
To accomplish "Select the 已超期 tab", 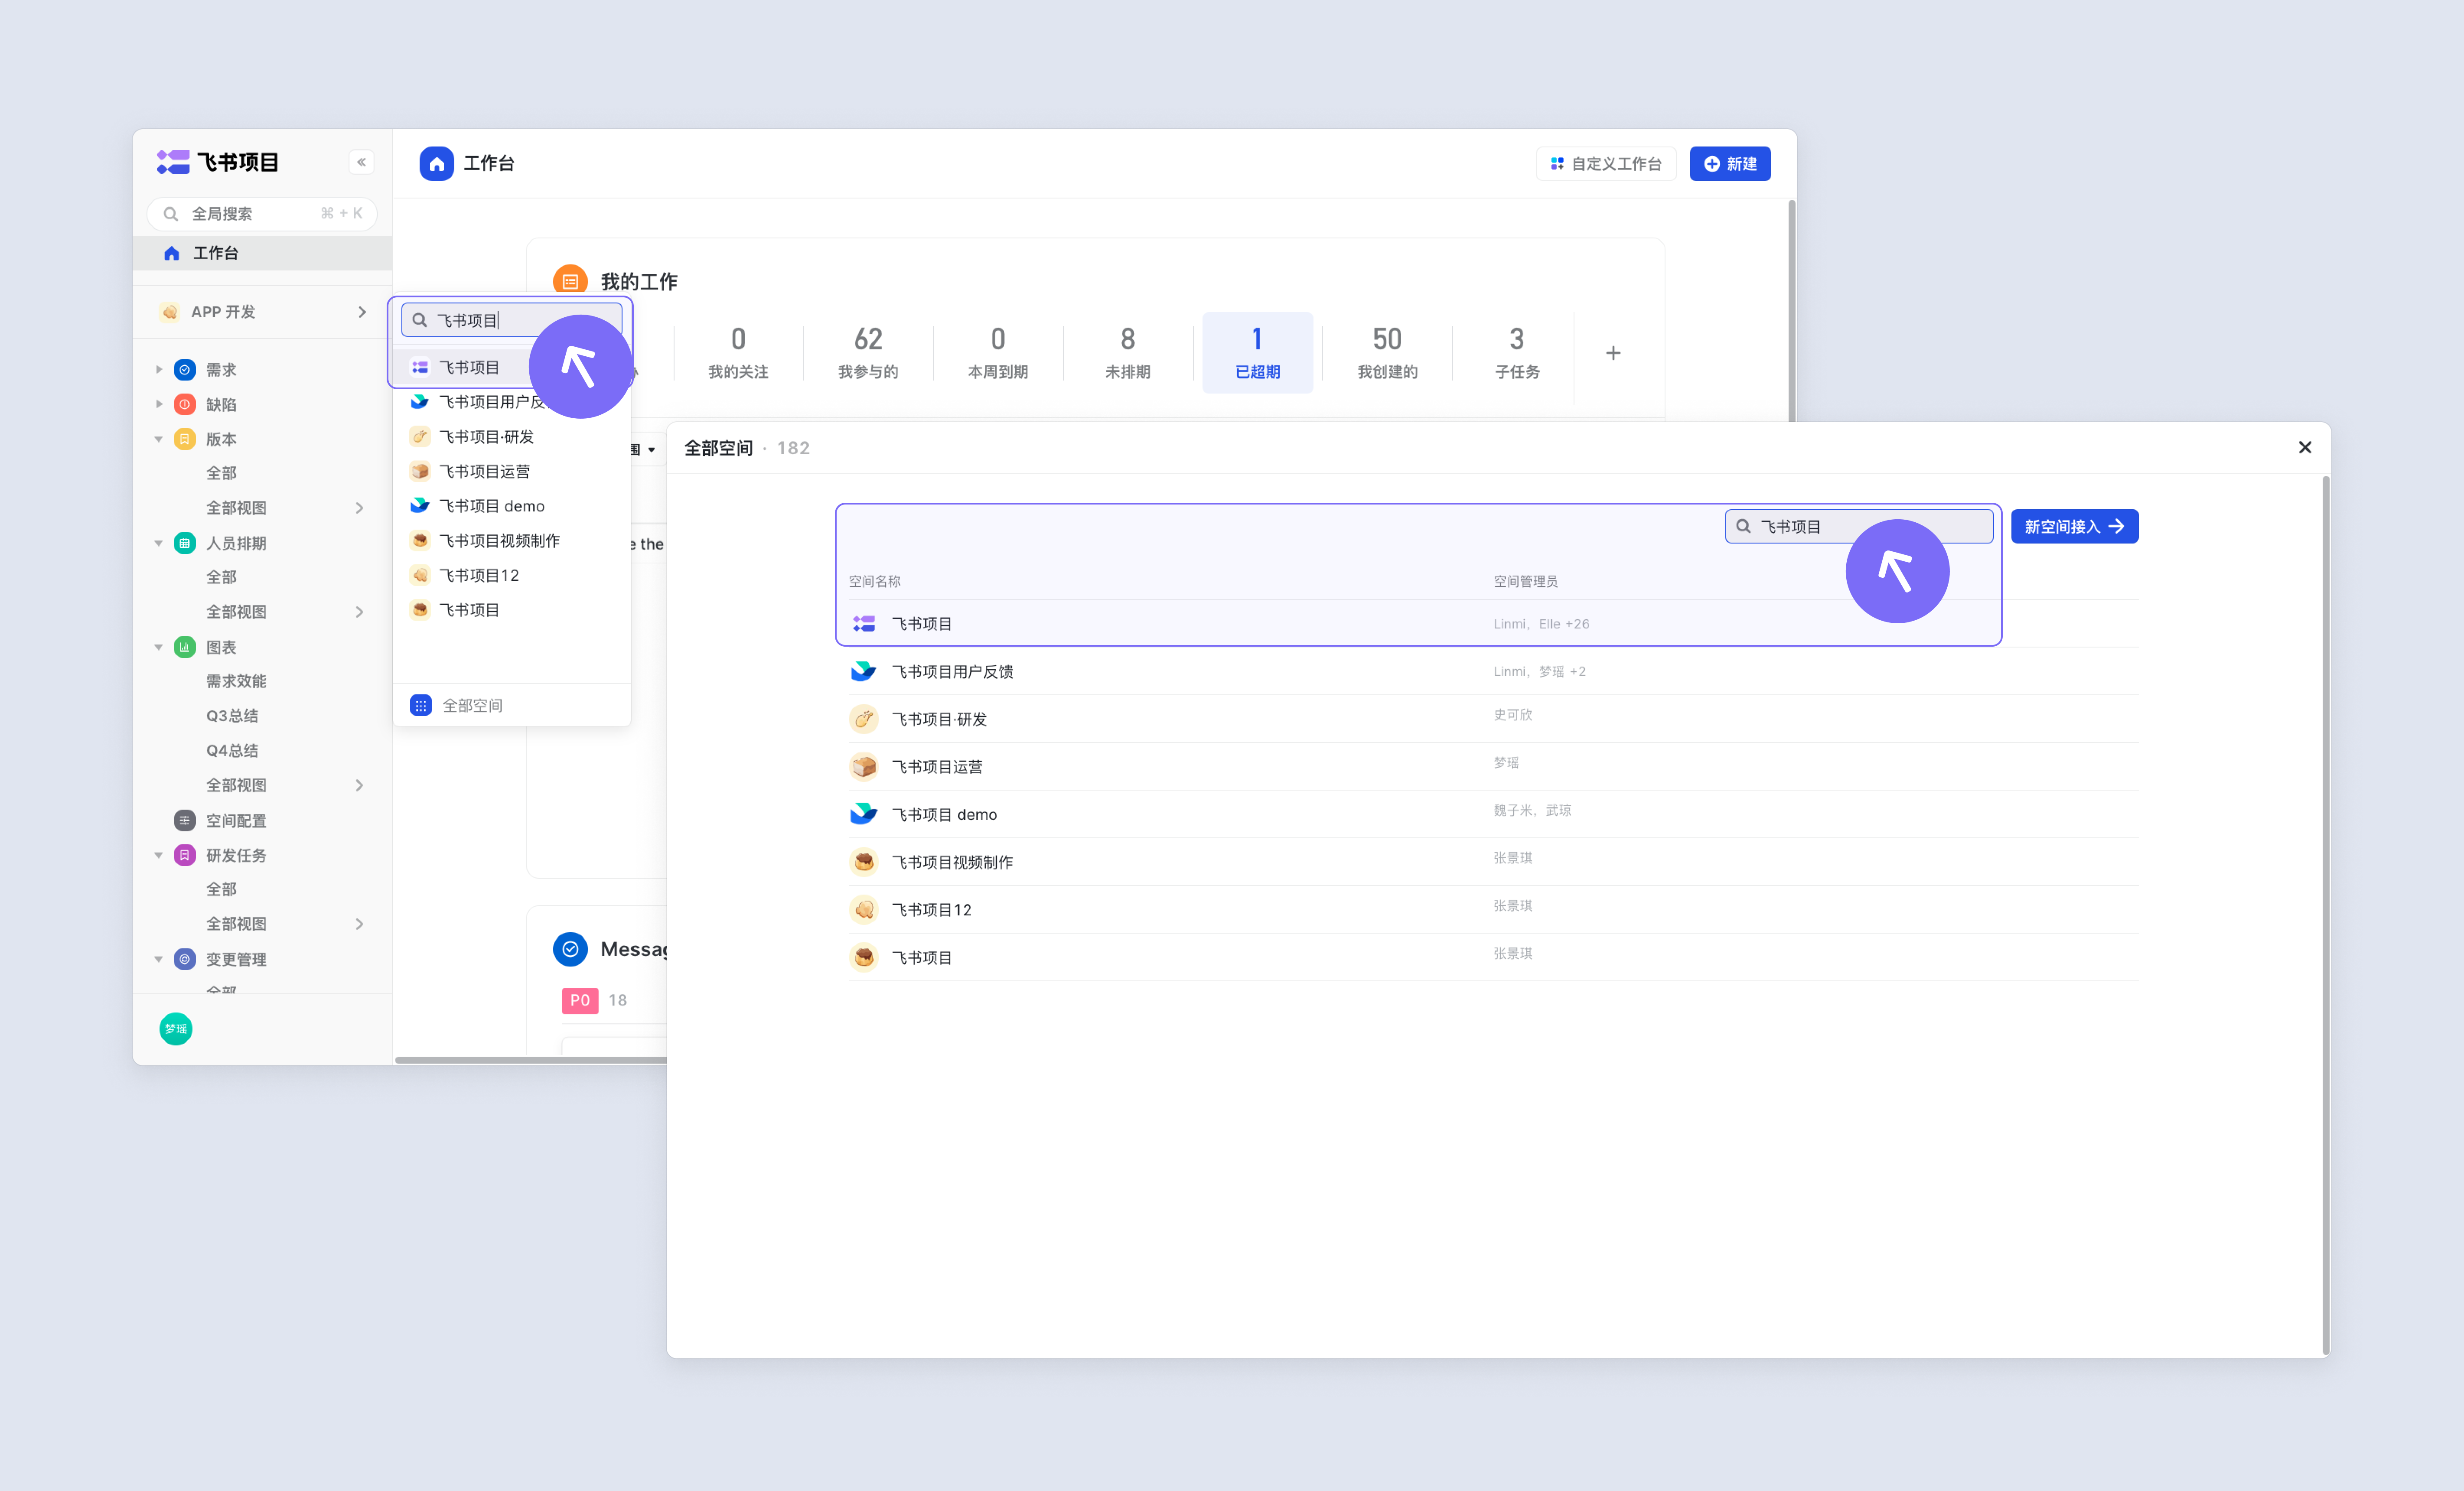I will [1257, 352].
